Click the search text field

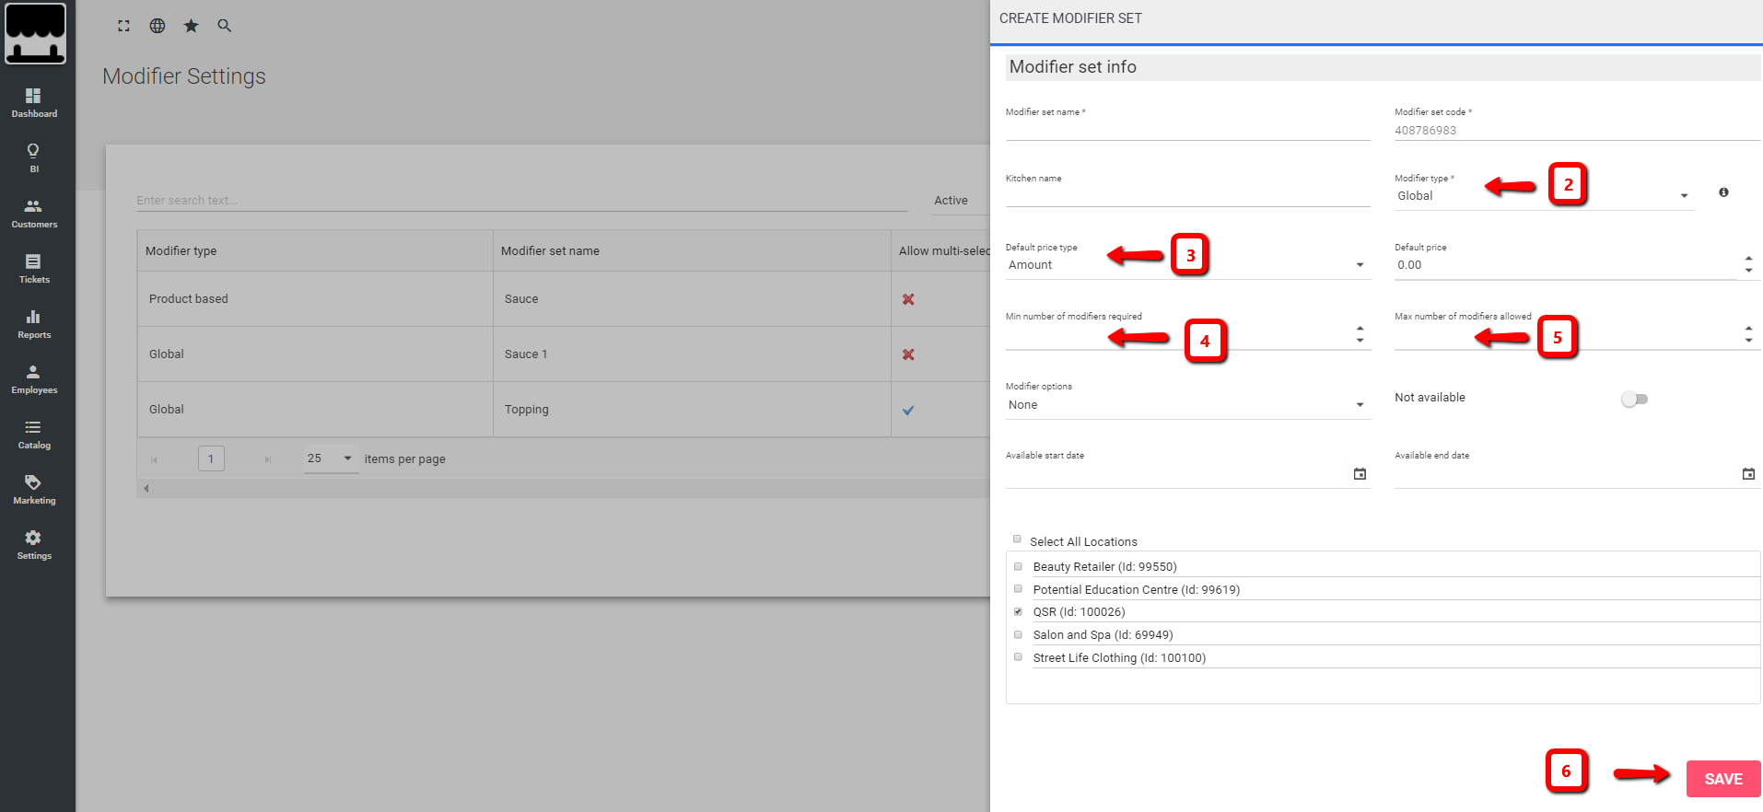tap(521, 200)
